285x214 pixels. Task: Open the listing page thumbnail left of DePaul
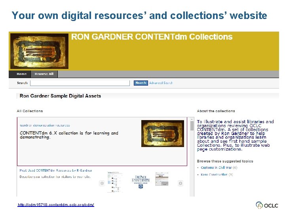[115, 182]
